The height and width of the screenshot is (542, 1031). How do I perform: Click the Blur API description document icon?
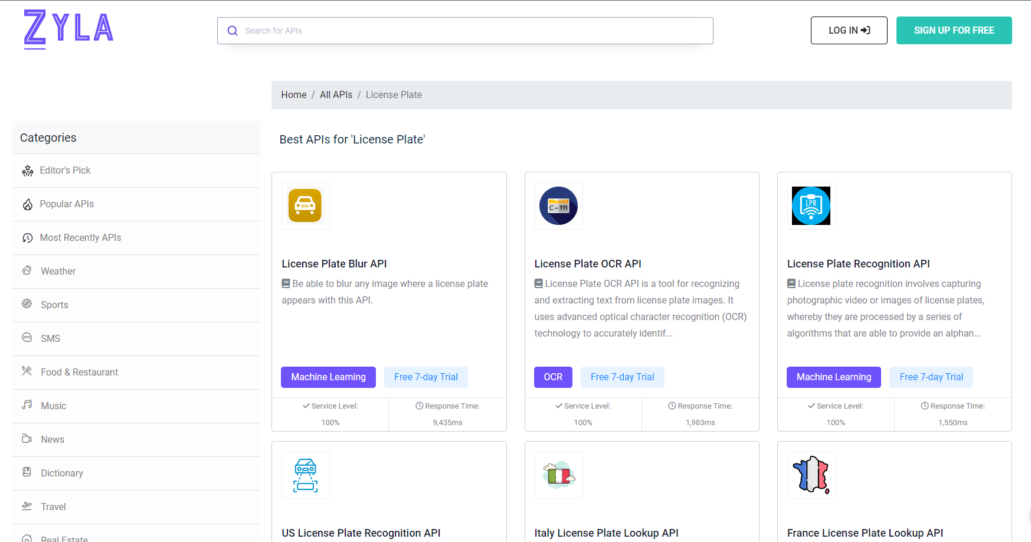[286, 283]
